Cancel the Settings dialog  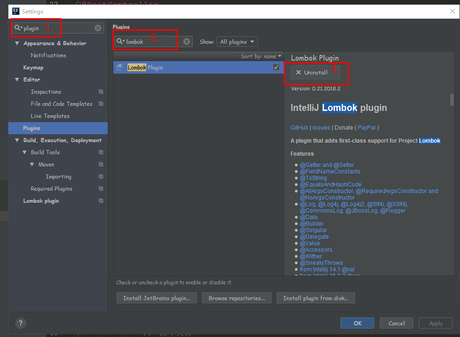click(397, 323)
